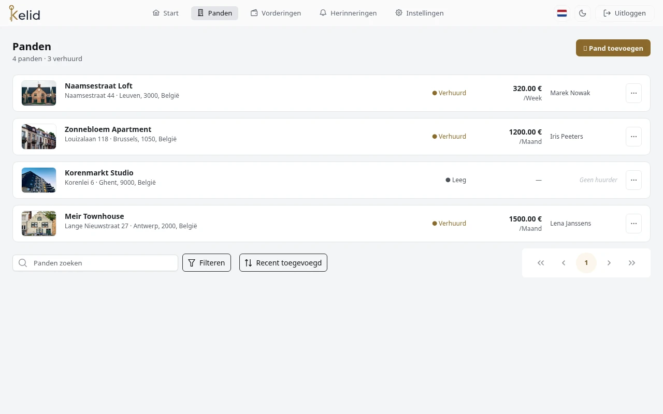
Task: Open the Instellingen tab
Action: pyautogui.click(x=420, y=13)
